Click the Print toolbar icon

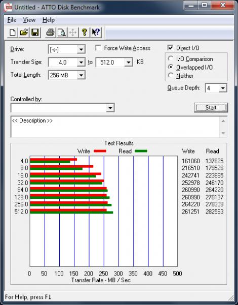click(x=50, y=33)
